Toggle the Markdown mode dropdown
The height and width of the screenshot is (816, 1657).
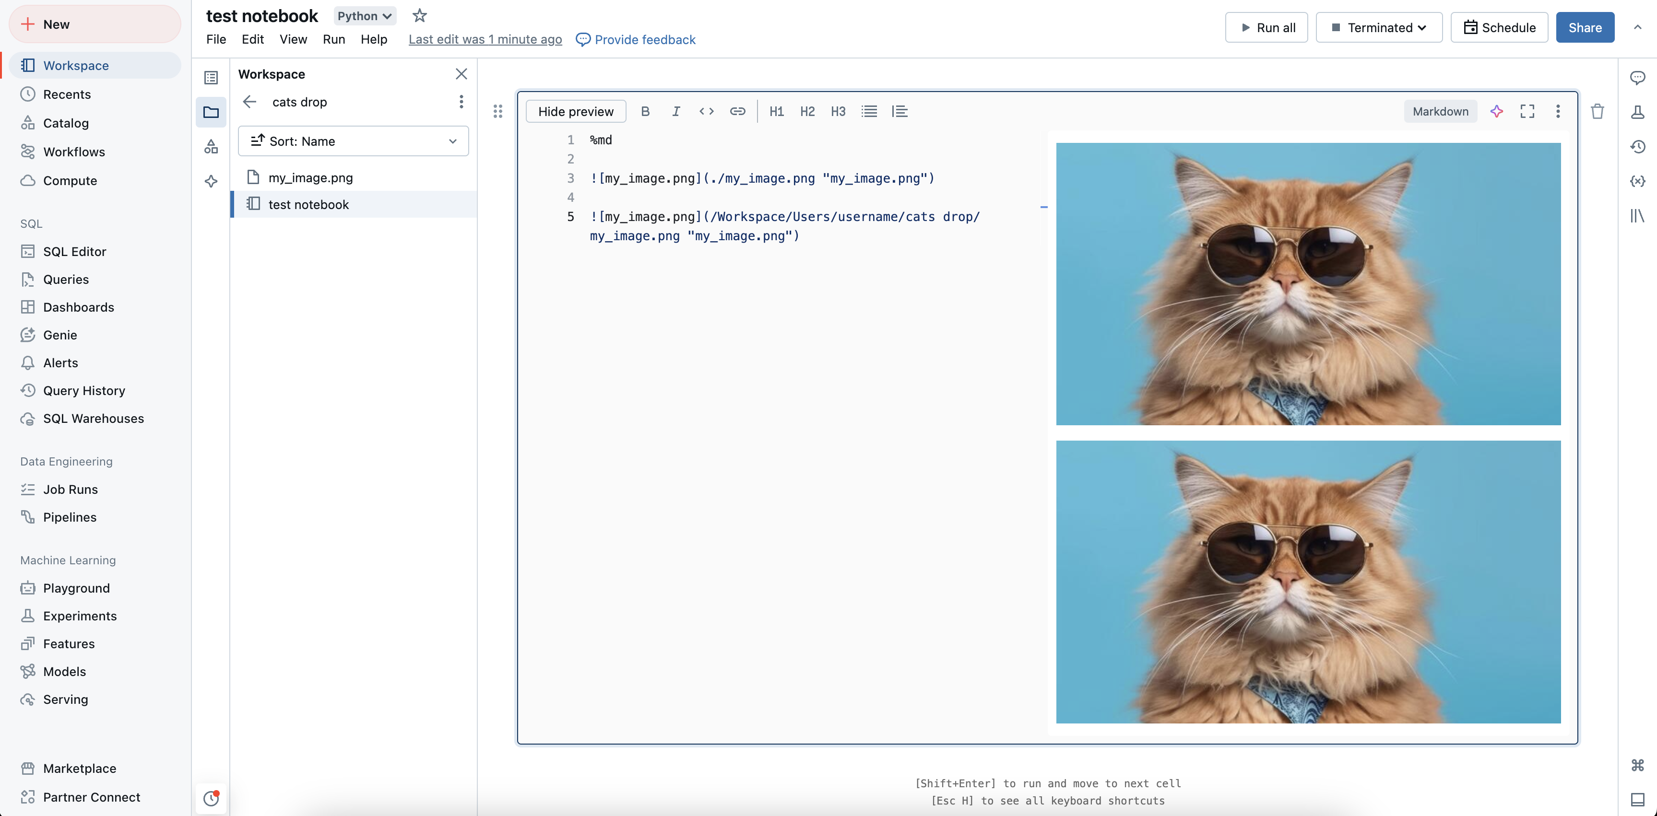pos(1440,111)
